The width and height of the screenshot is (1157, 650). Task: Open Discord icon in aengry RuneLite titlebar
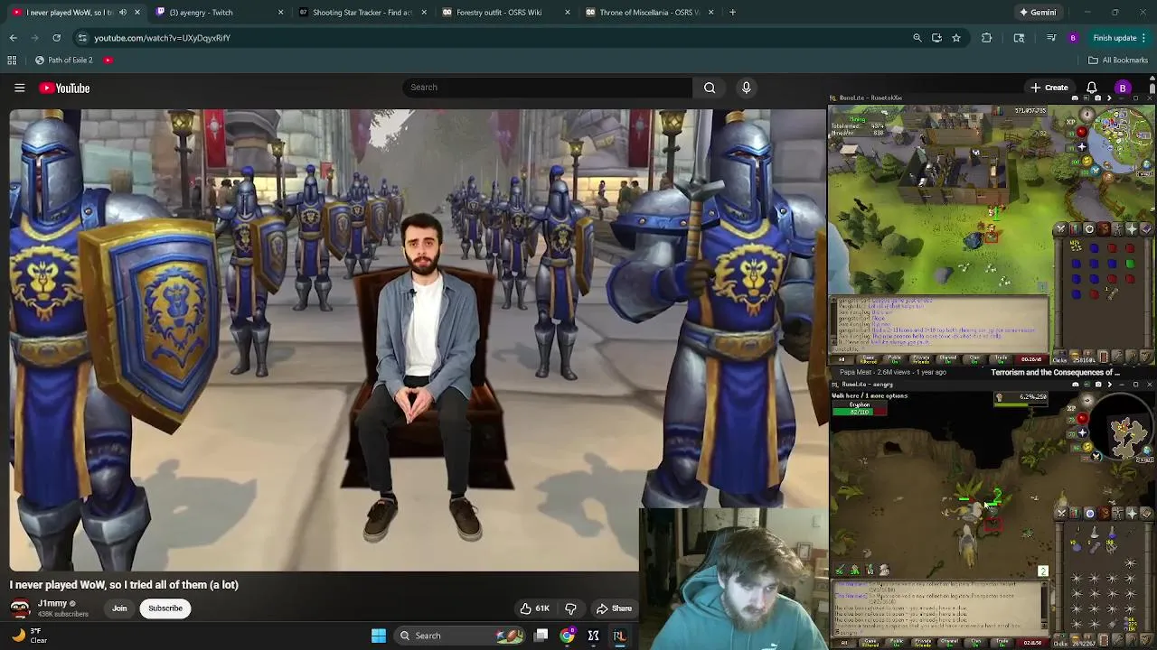[1076, 385]
